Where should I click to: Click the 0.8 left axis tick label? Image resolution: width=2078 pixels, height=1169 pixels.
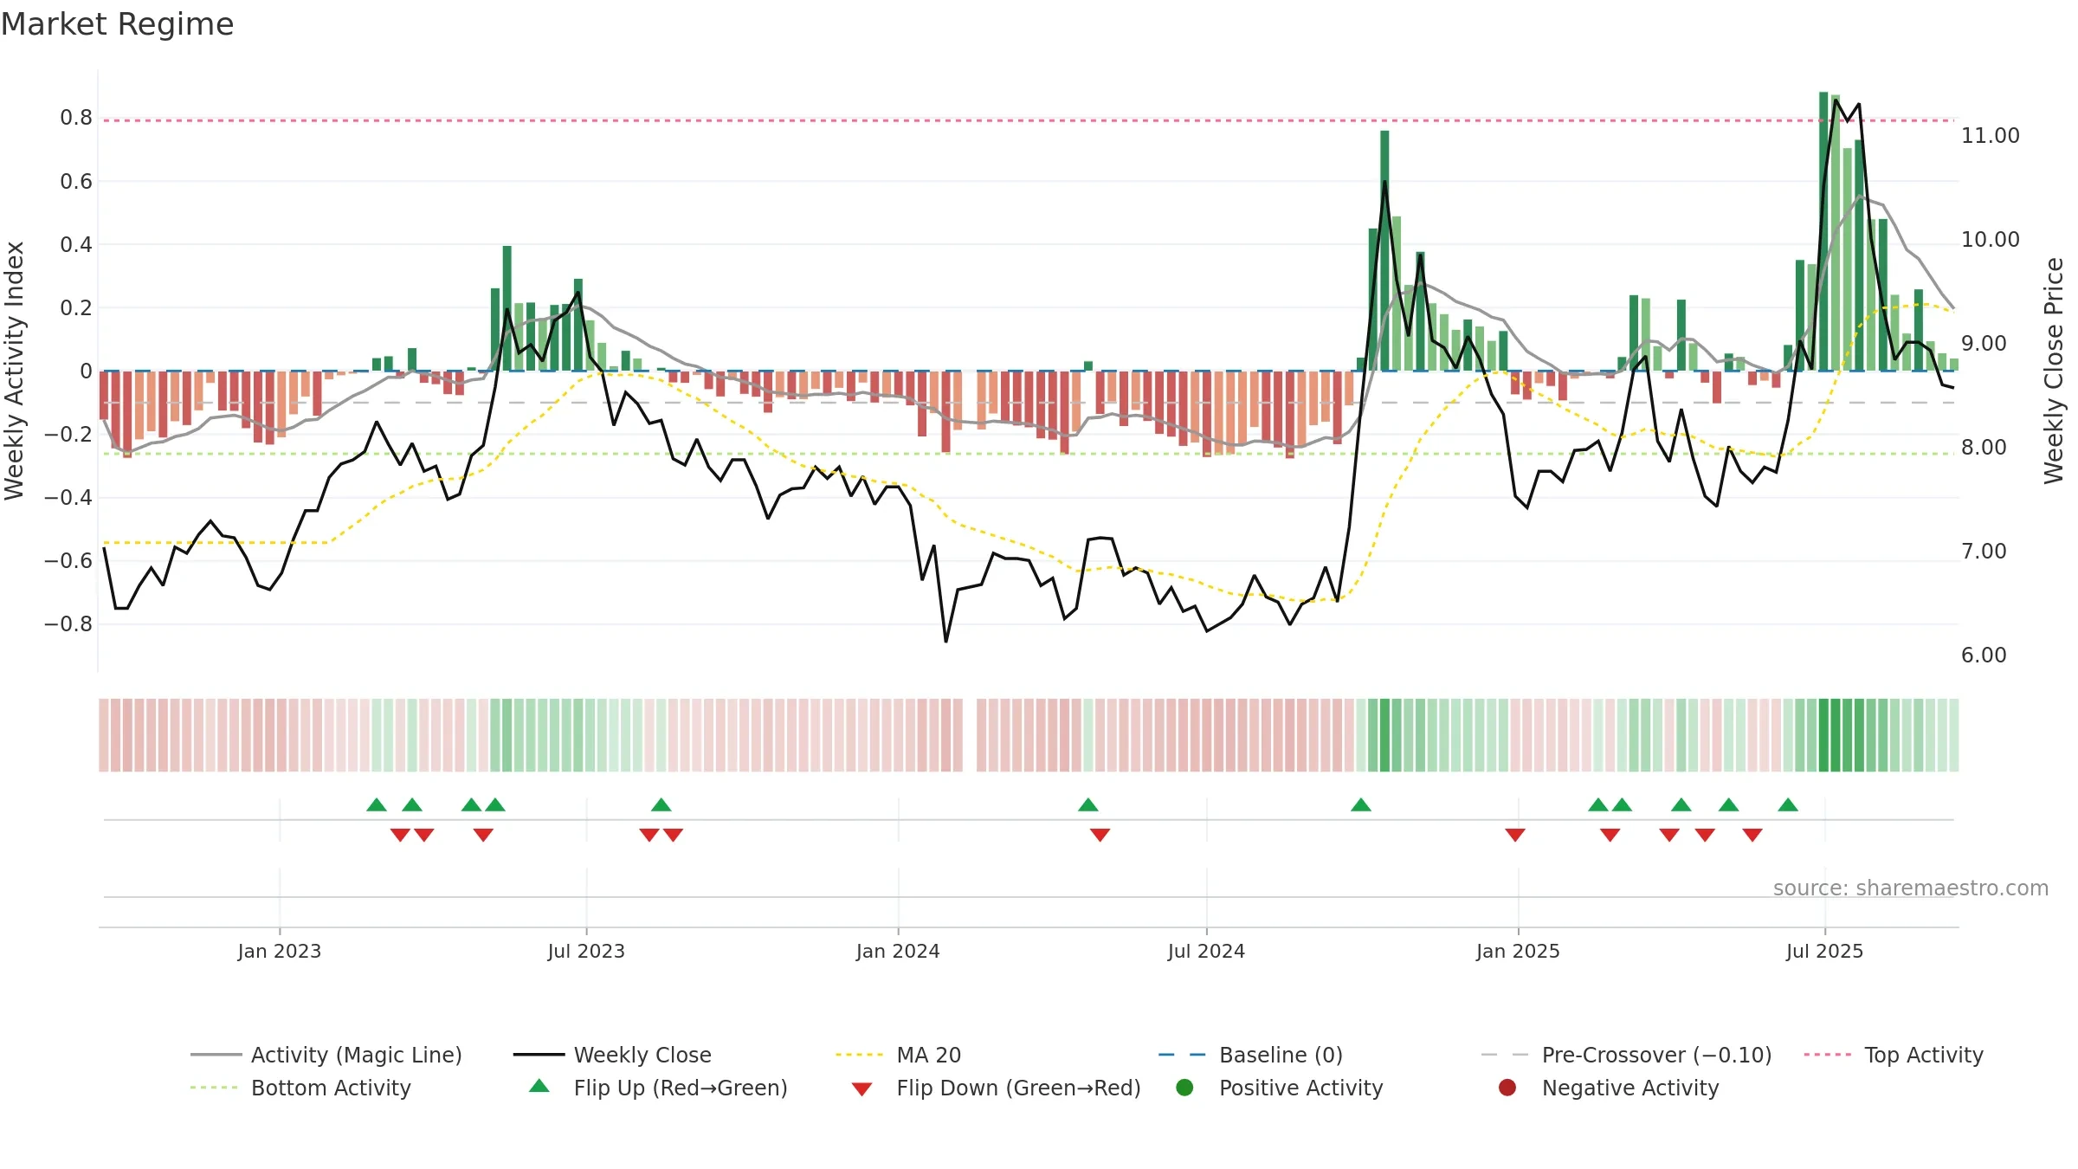(76, 118)
